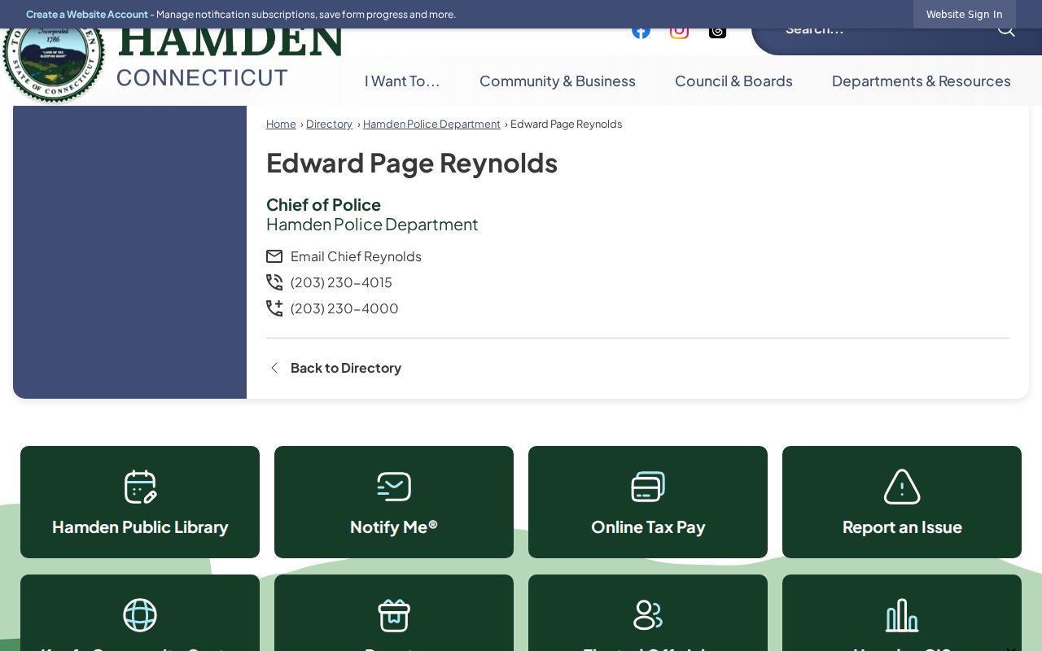Click the Edward Page Reynolds heading

(x=412, y=163)
